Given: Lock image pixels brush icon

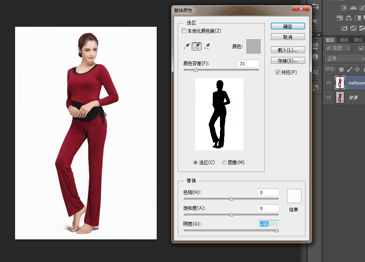Looking at the screenshot, I should 350,69.
